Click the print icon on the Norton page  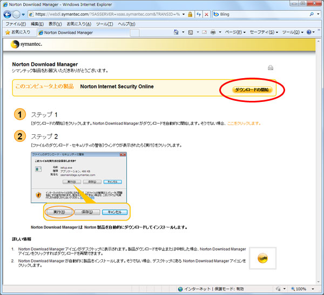click(x=271, y=67)
